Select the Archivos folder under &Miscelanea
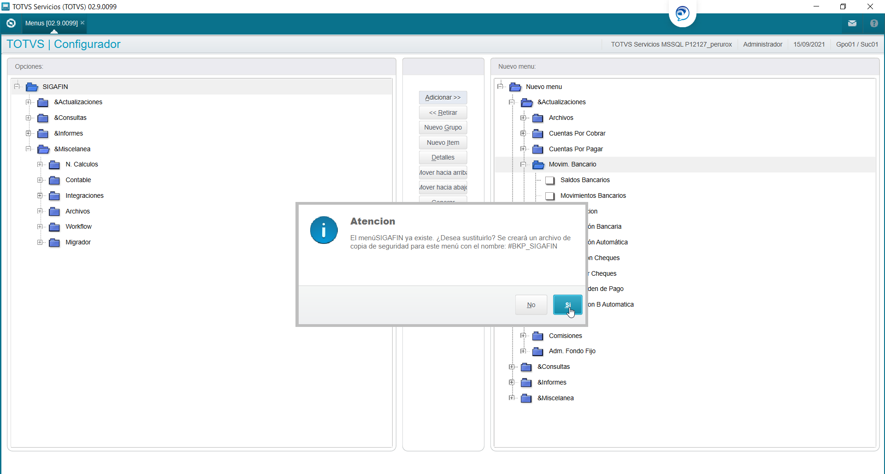 click(x=77, y=211)
